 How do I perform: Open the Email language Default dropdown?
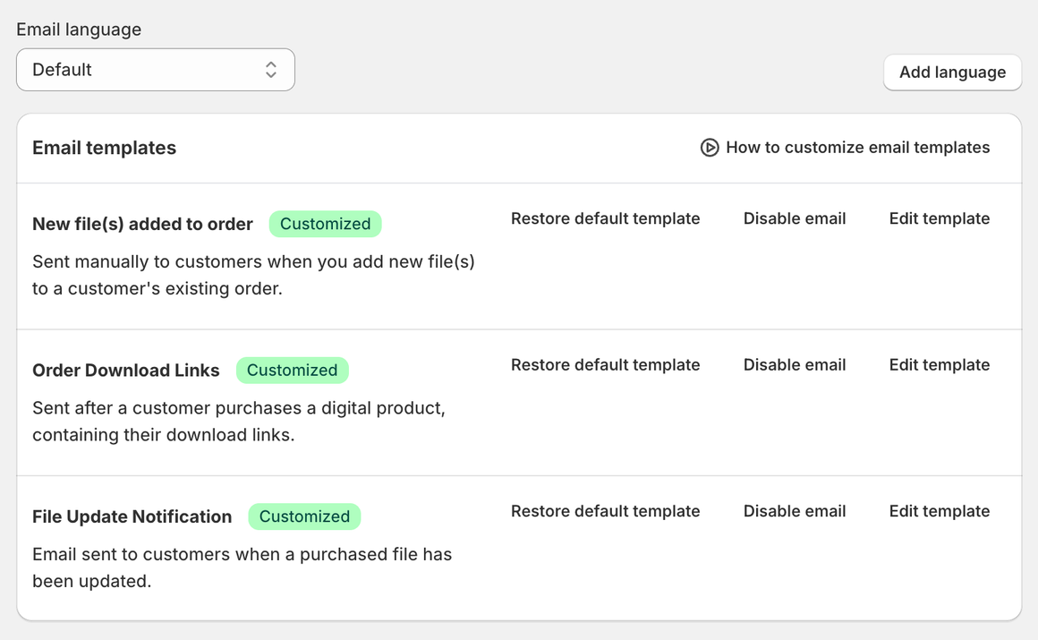(156, 70)
